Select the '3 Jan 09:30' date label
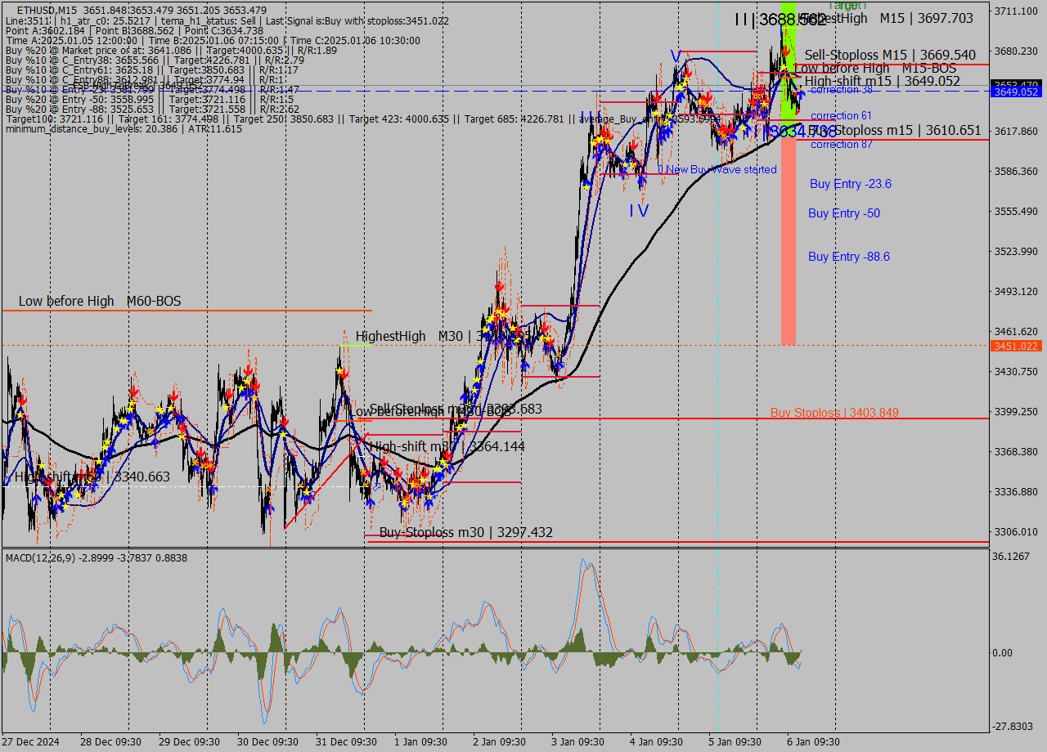 click(578, 741)
